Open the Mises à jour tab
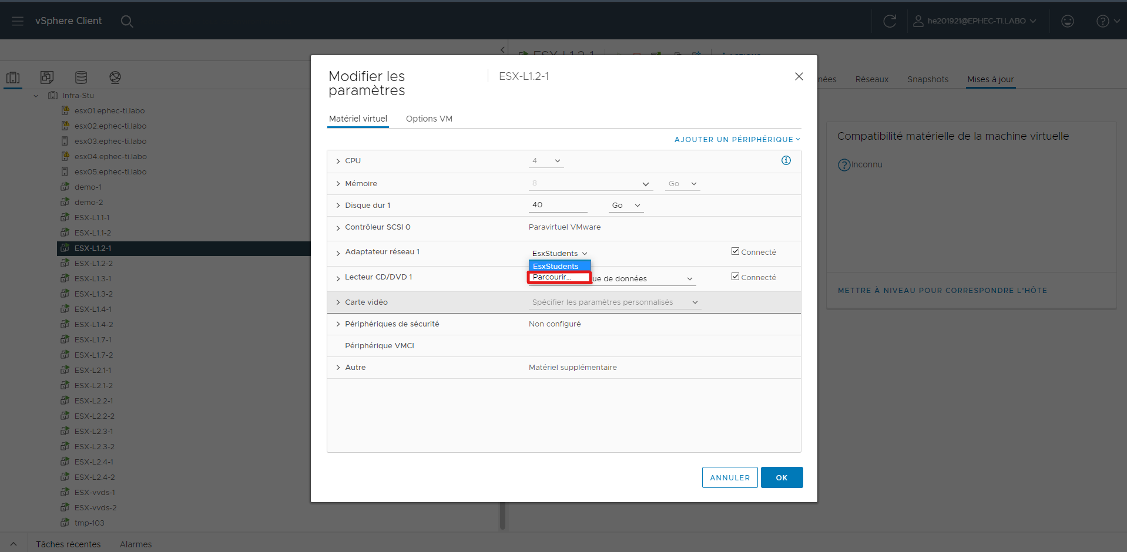 991,79
